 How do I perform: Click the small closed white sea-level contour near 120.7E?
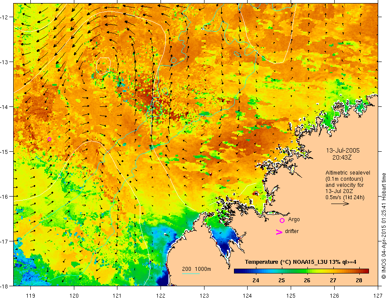(x=103, y=66)
